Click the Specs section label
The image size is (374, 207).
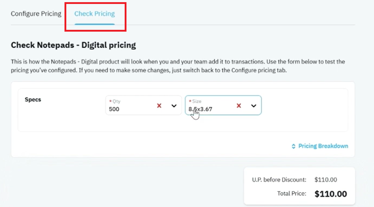click(33, 100)
